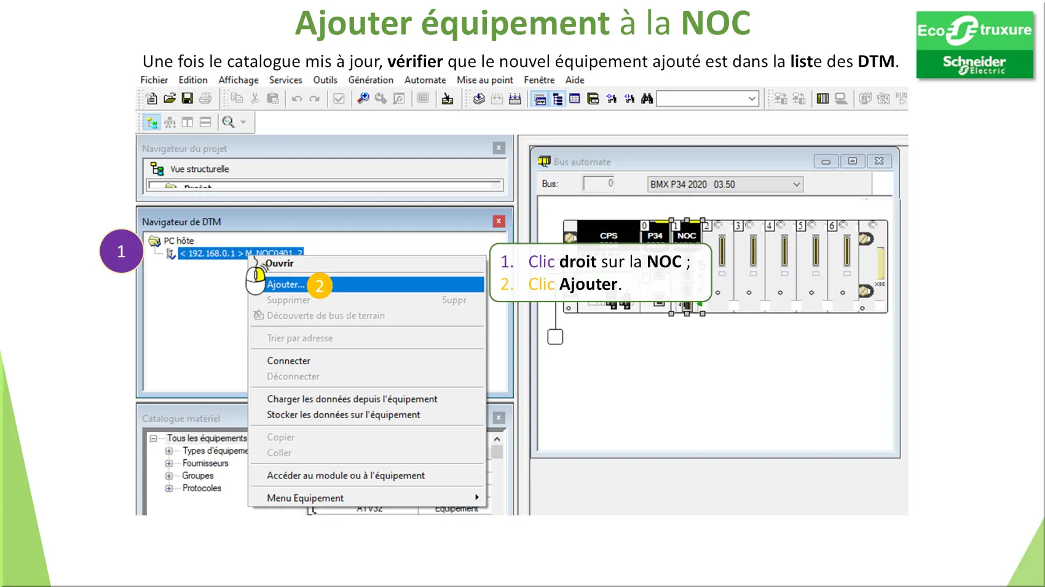Click the Paste clipboard icon
Viewport: 1045px width, 587px height.
coord(273,98)
